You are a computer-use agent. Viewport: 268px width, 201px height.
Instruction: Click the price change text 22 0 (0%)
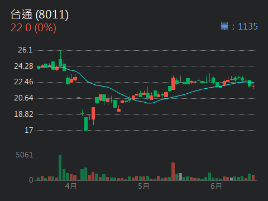(33, 28)
